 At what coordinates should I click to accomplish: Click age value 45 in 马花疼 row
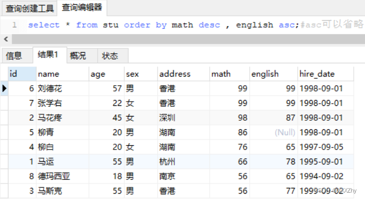pos(106,118)
